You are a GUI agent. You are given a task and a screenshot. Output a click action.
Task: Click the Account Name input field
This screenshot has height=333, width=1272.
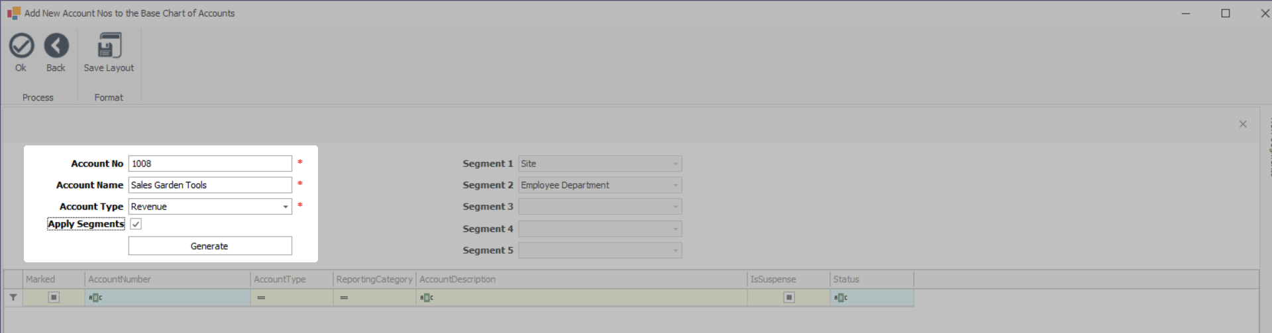click(210, 185)
